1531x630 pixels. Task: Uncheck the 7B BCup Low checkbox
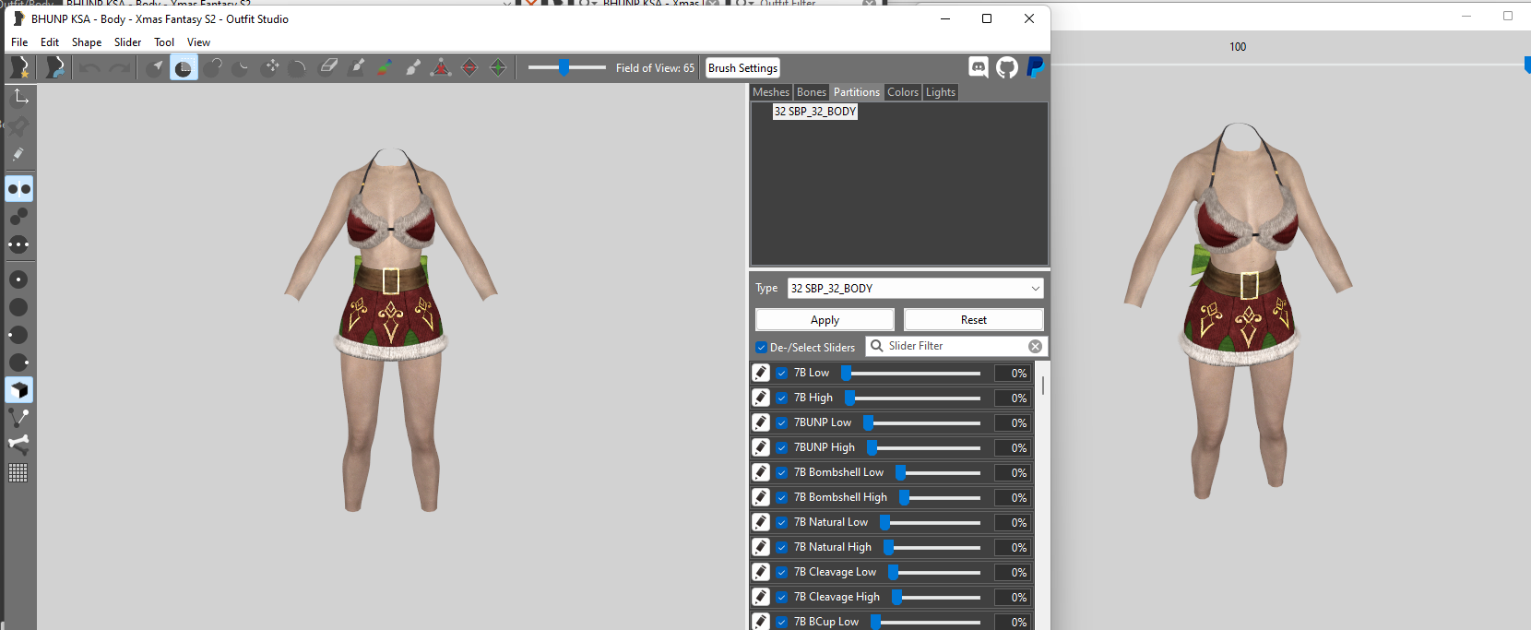(782, 623)
